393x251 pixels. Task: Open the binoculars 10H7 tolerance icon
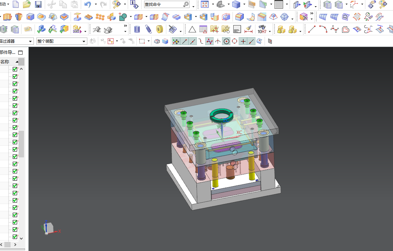point(262,30)
